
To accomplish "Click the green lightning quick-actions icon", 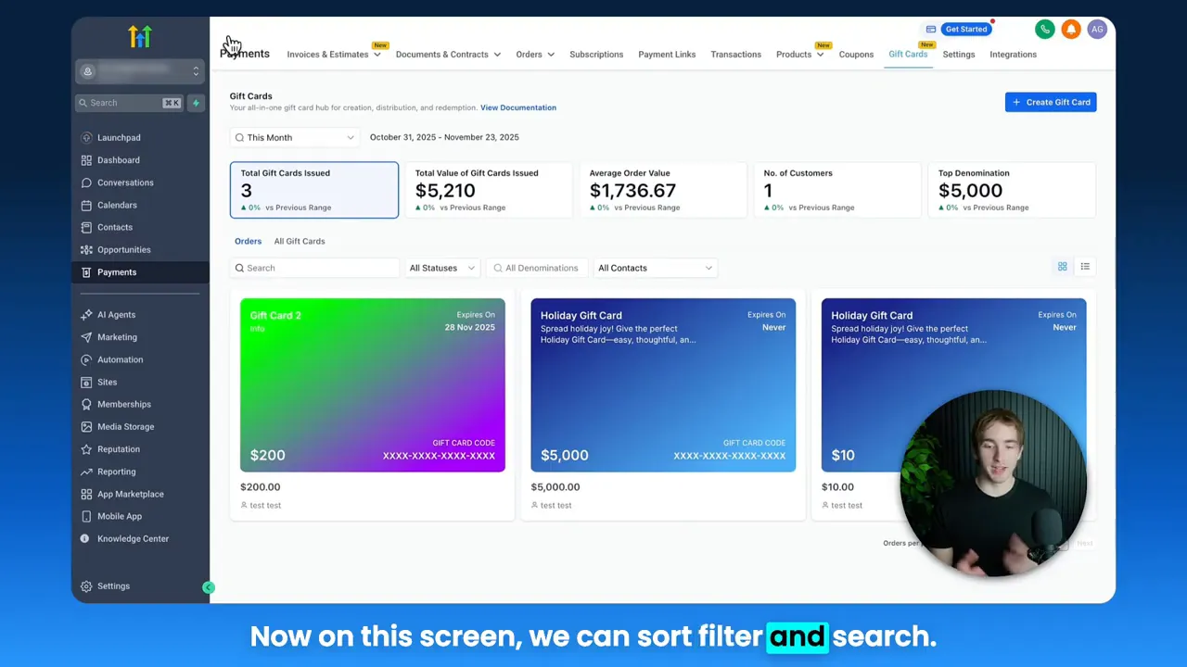I will pyautogui.click(x=196, y=103).
